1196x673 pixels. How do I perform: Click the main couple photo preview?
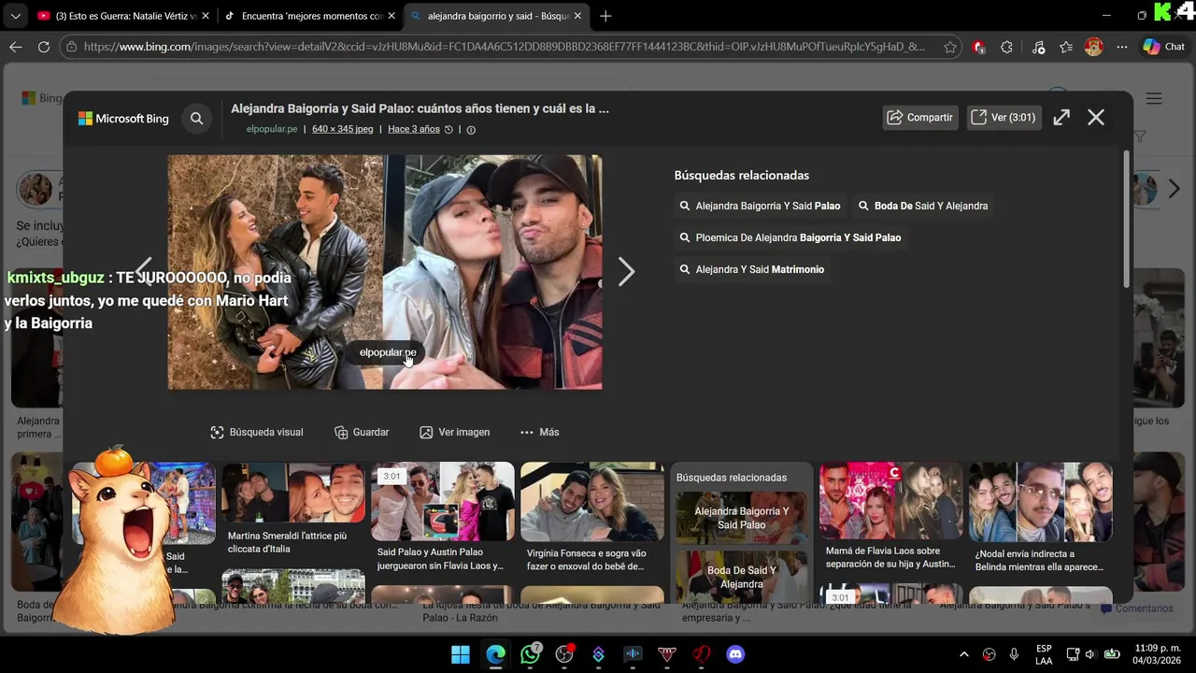click(385, 272)
